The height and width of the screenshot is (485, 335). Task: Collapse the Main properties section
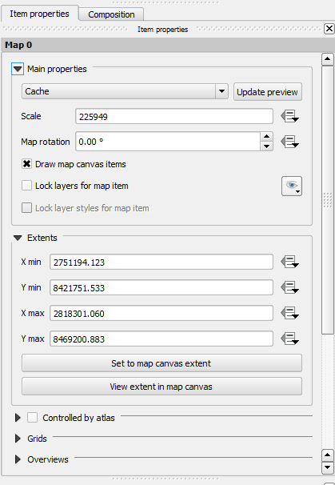pyautogui.click(x=18, y=69)
